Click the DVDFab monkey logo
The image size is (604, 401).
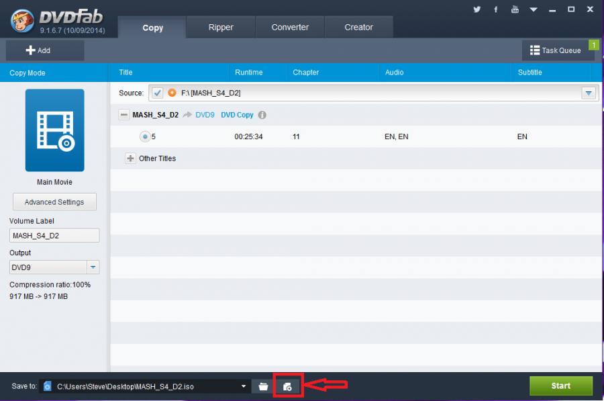22,20
